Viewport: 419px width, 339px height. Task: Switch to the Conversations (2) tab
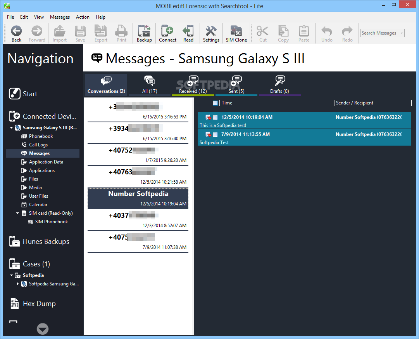click(x=106, y=85)
